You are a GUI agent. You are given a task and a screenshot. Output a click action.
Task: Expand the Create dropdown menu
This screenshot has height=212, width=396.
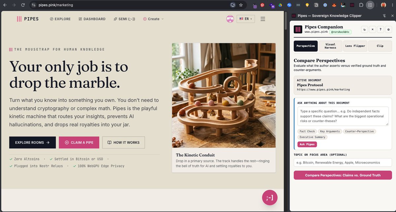point(153,19)
